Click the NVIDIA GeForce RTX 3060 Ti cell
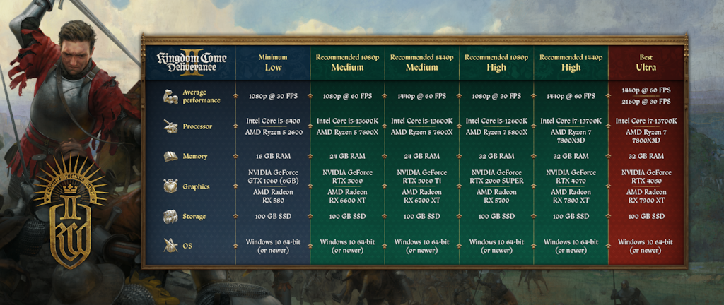Screen dimensions: 724x305 point(421,177)
